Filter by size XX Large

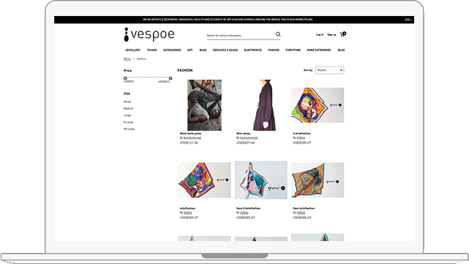(x=129, y=129)
